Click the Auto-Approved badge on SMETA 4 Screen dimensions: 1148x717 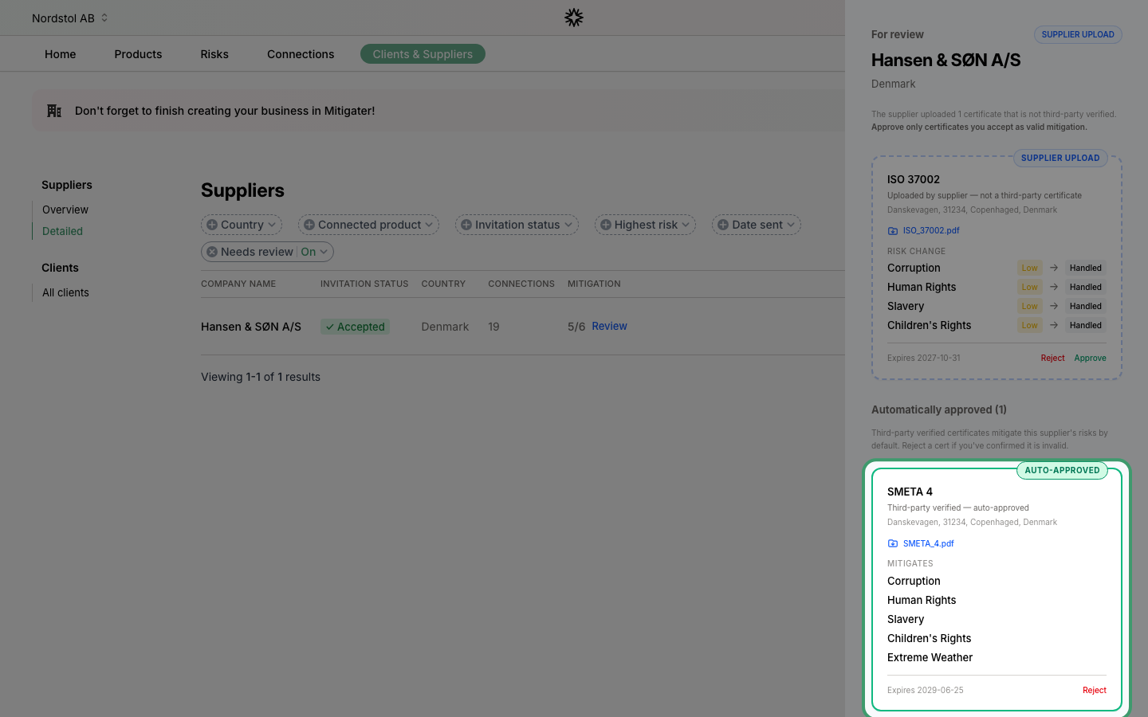coord(1062,470)
